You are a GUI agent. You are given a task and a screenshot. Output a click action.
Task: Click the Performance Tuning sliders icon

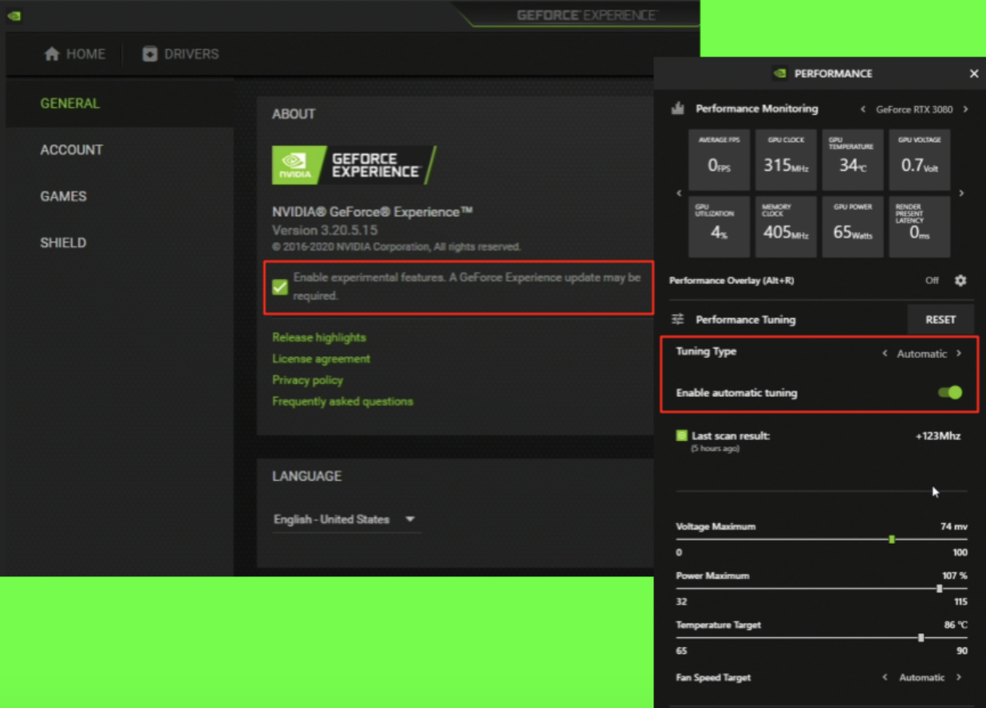678,319
